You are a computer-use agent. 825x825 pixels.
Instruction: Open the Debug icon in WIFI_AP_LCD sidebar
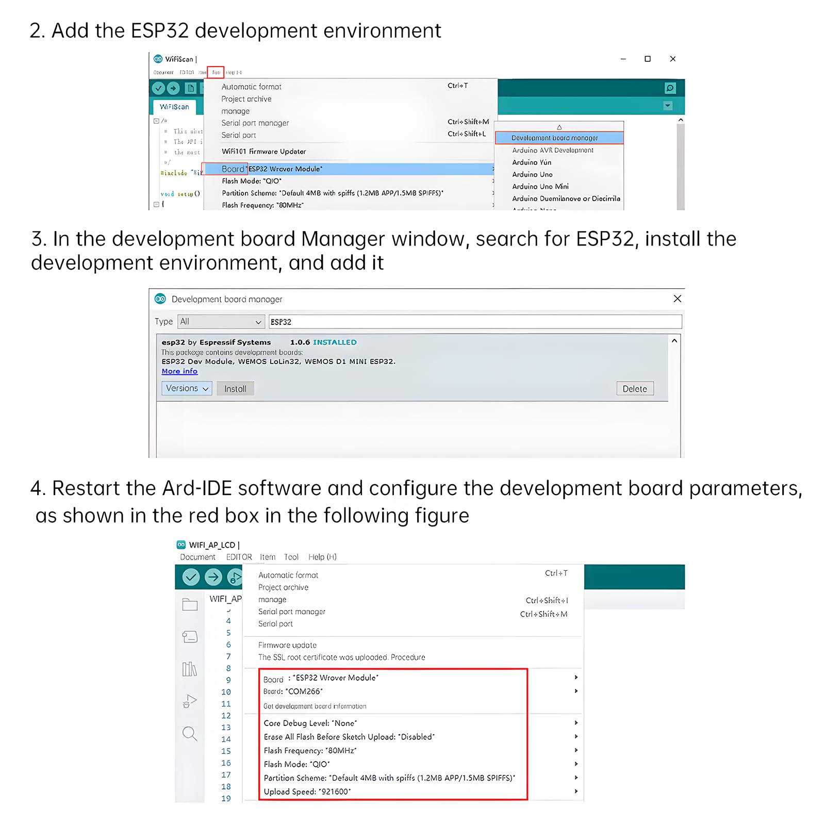click(190, 701)
